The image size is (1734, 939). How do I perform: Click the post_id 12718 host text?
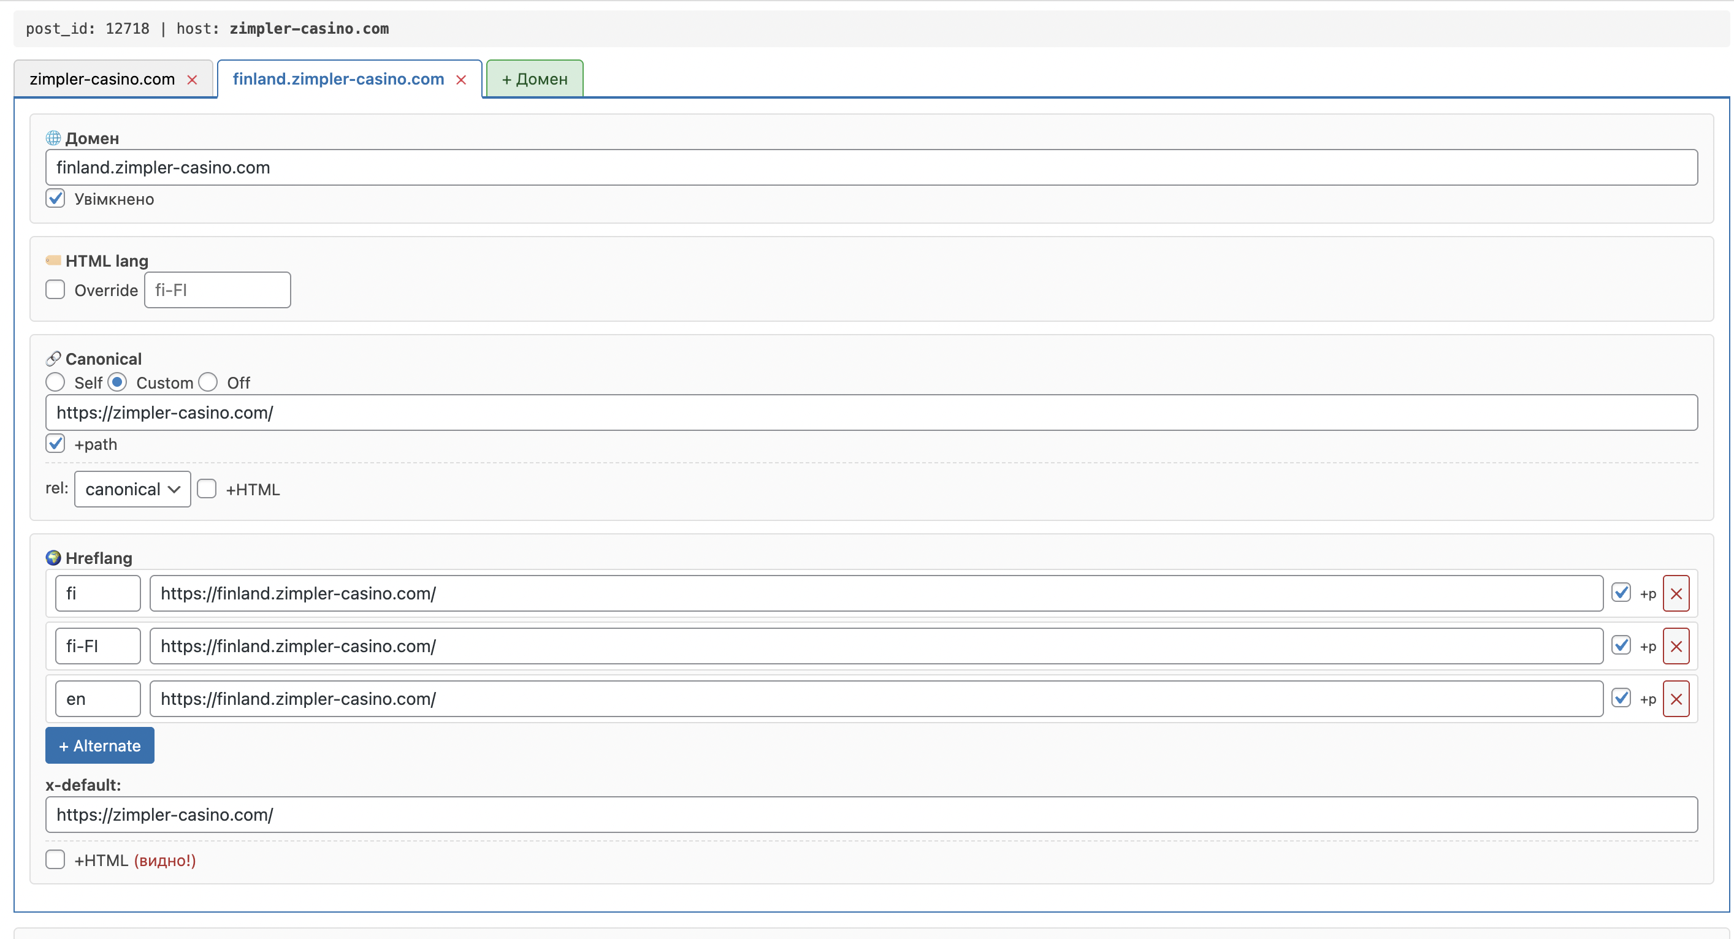tap(207, 29)
